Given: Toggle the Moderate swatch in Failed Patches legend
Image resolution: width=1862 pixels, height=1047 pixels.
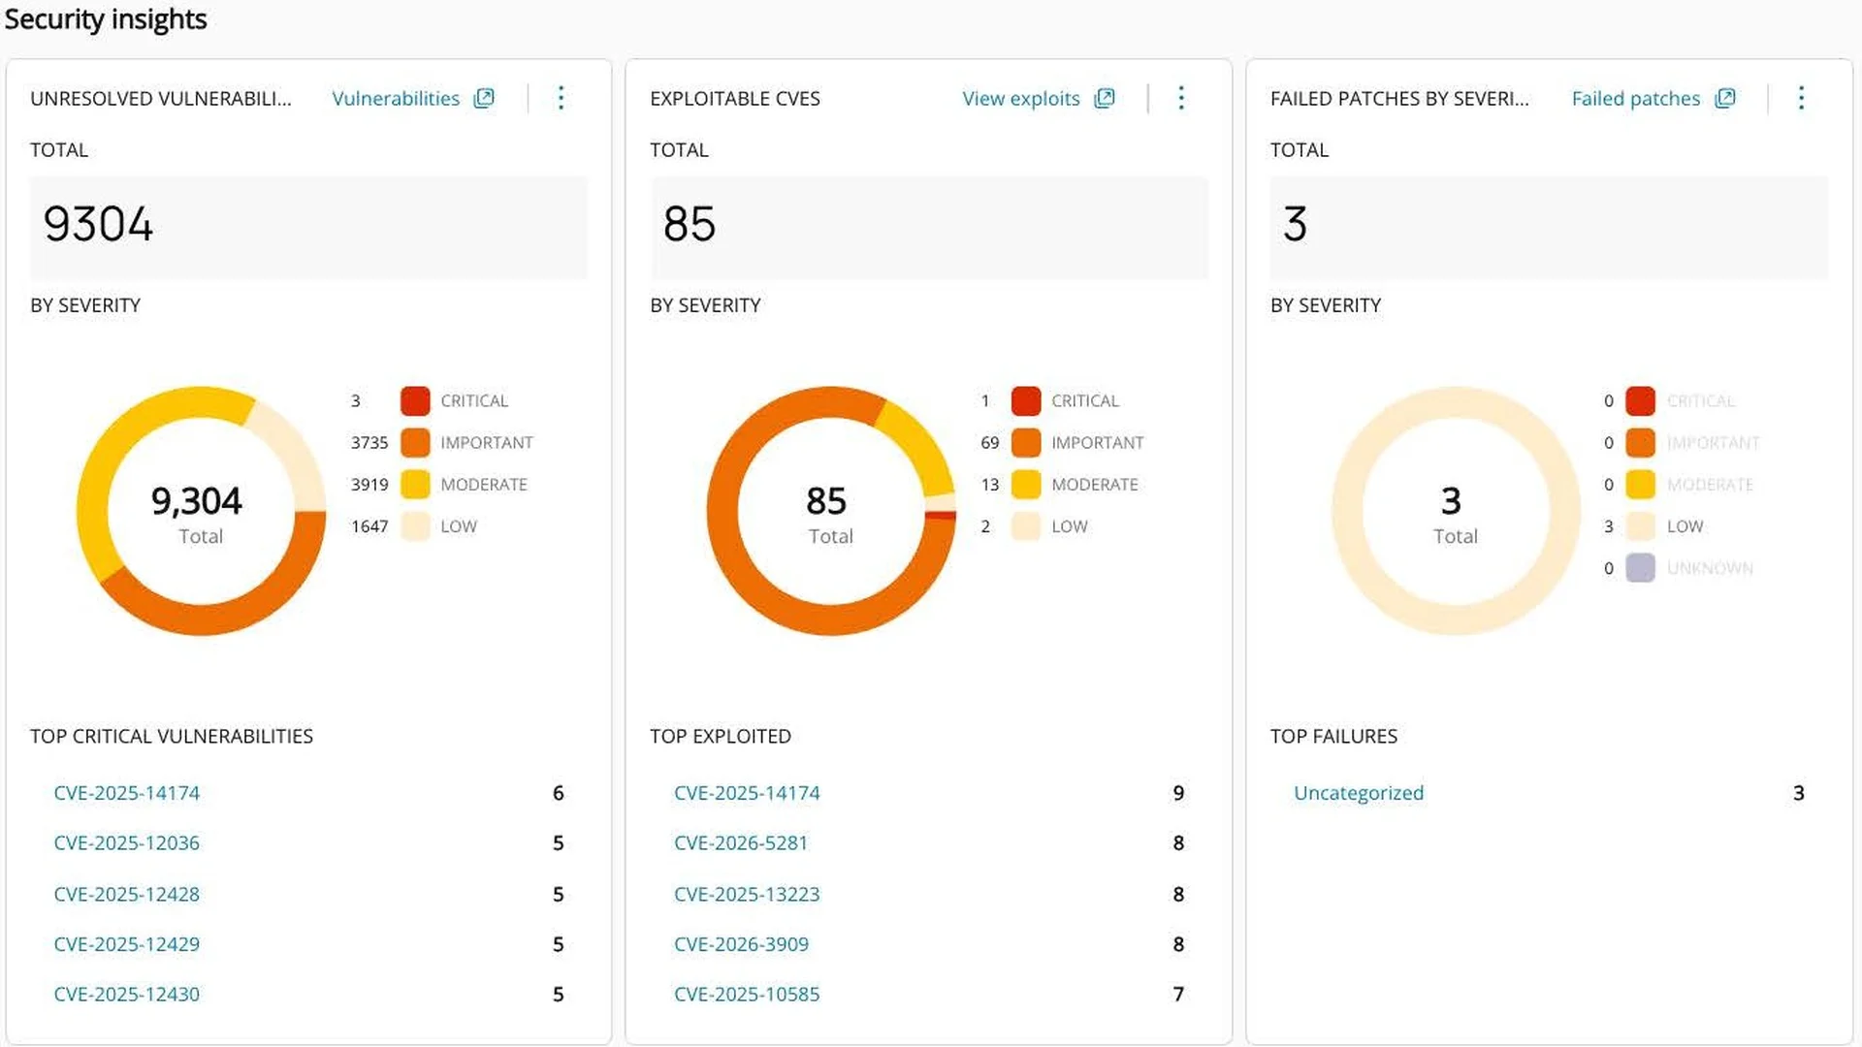Looking at the screenshot, I should coord(1641,484).
